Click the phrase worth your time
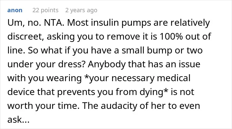 [43, 106]
